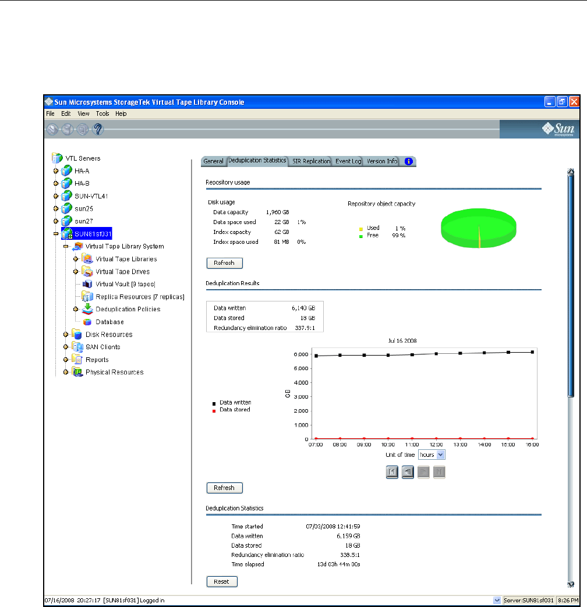587x607 pixels.
Task: Open the Edit menu
Action: click(66, 113)
